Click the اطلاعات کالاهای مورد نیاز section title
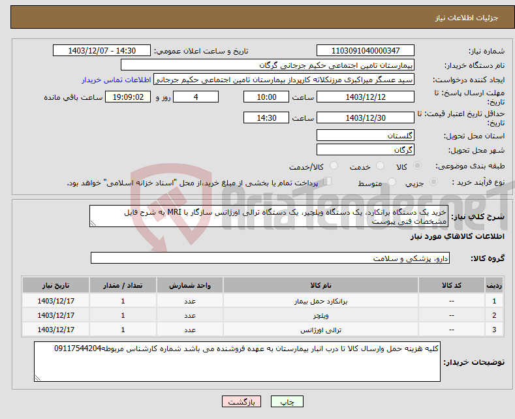This screenshot has width=515, height=419. (457, 236)
